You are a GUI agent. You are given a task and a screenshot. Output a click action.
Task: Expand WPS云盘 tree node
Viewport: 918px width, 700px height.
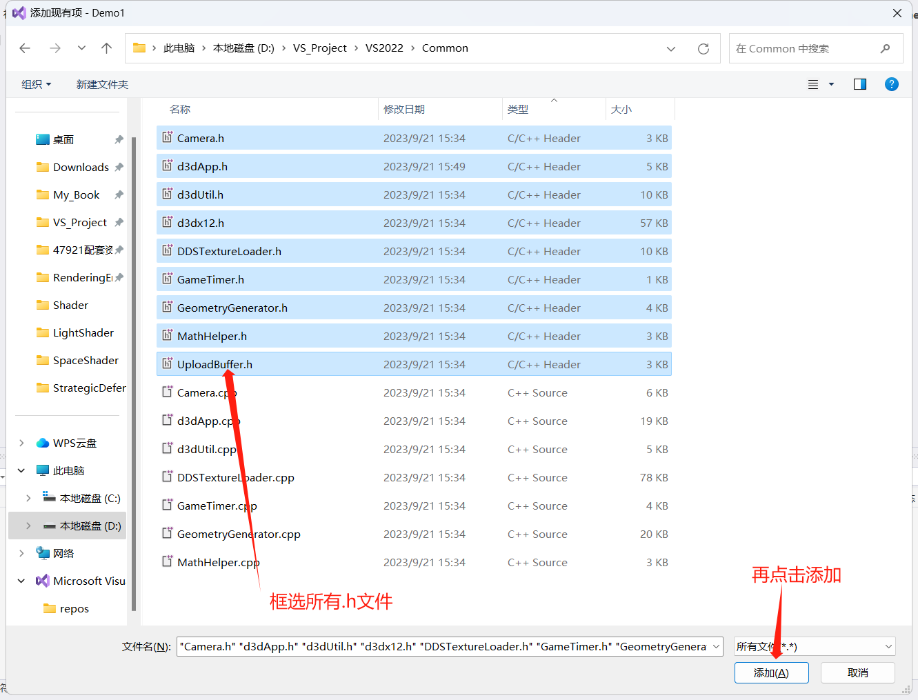(x=21, y=443)
